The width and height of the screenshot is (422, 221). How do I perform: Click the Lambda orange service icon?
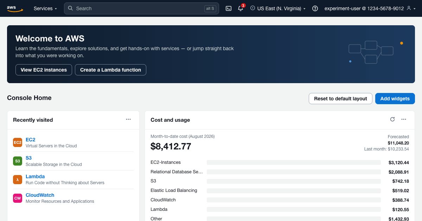[18, 180]
